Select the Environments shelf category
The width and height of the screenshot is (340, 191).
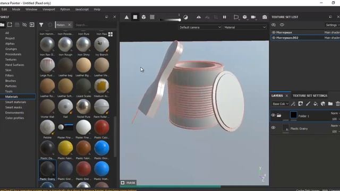pyautogui.click(x=14, y=112)
